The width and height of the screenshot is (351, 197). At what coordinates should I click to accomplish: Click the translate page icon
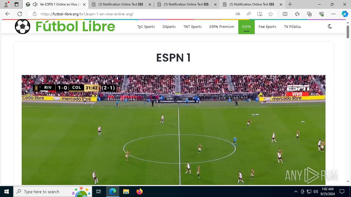(x=238, y=14)
